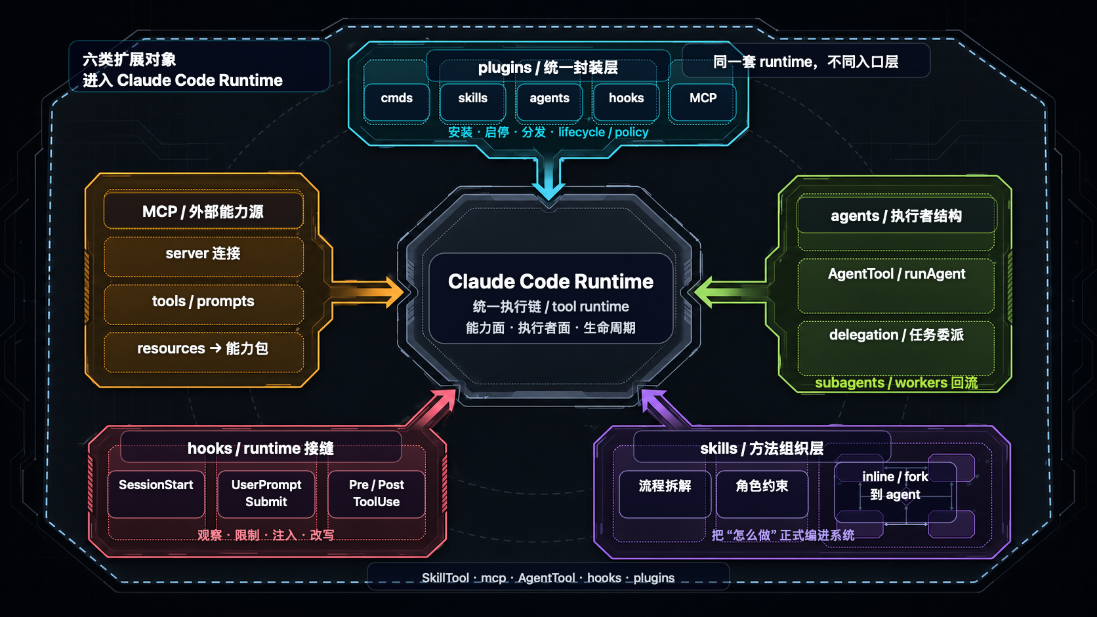Select the "把“怎么做”正式编进系统" caption

click(x=783, y=535)
